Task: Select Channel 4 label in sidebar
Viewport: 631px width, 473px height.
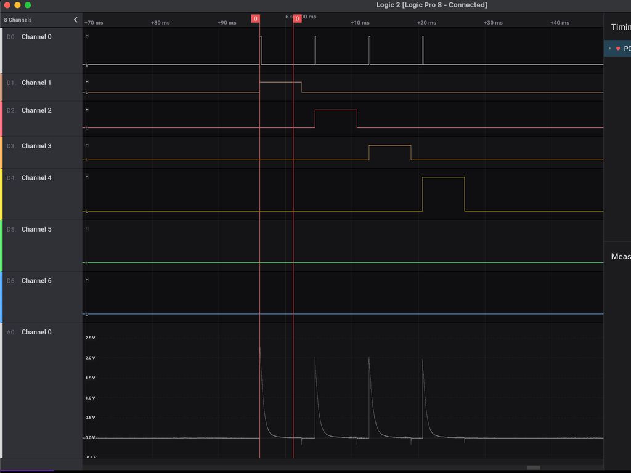Action: (36, 178)
